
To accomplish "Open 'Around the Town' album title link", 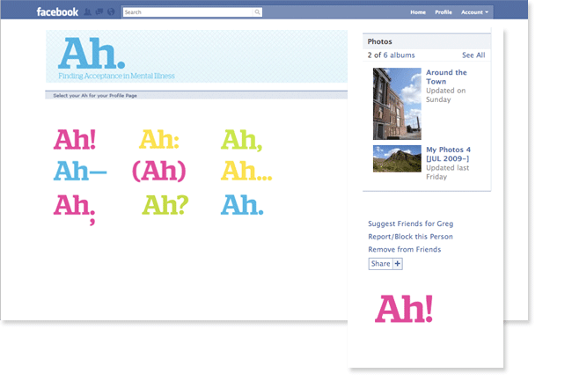I will click(x=446, y=77).
